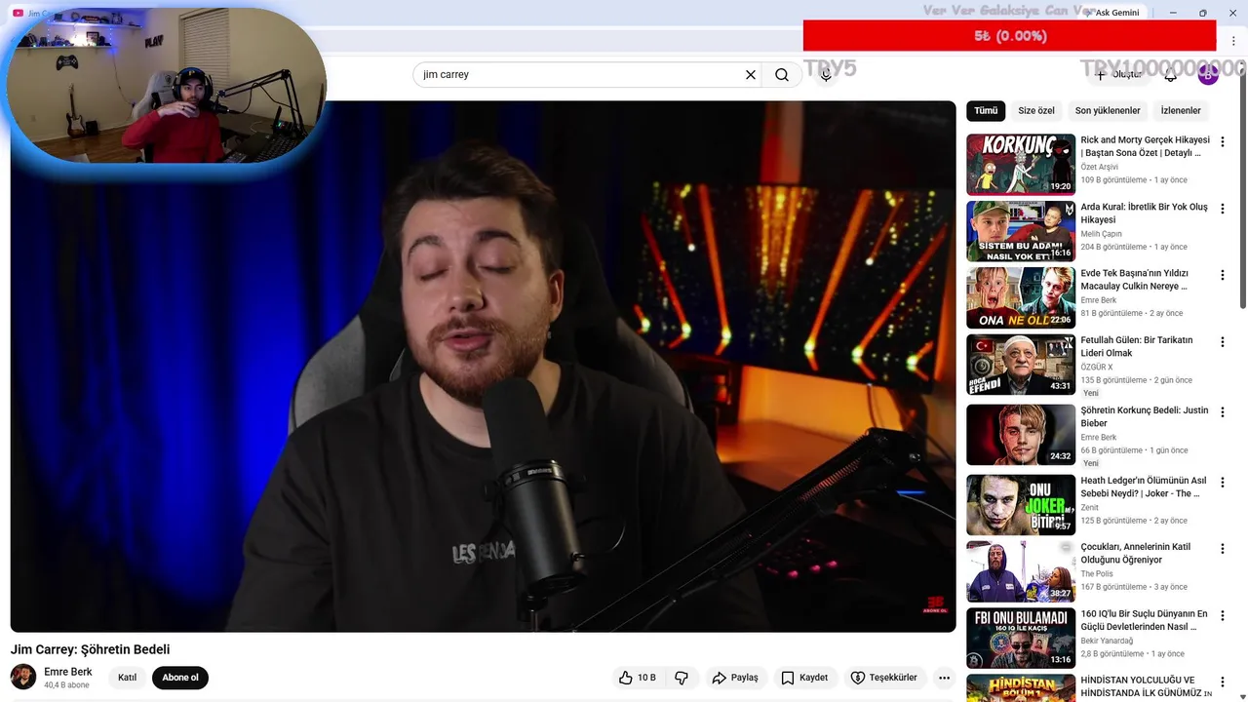
Task: Open options for the Fetullah Gülen video
Action: tap(1223, 341)
